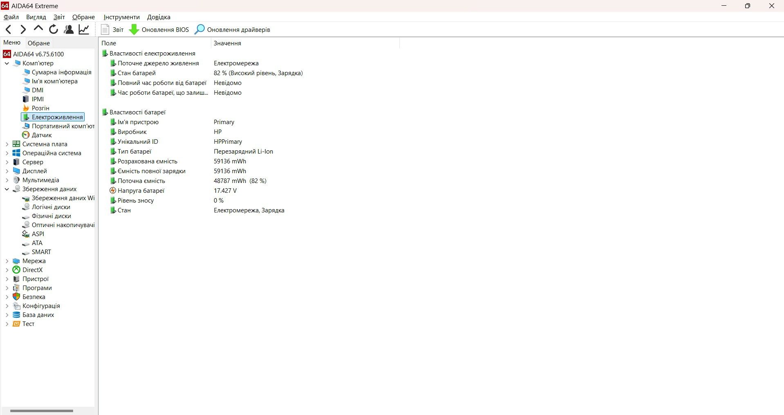Navigate up one level with the up arrow icon
784x415 pixels.
(x=38, y=29)
